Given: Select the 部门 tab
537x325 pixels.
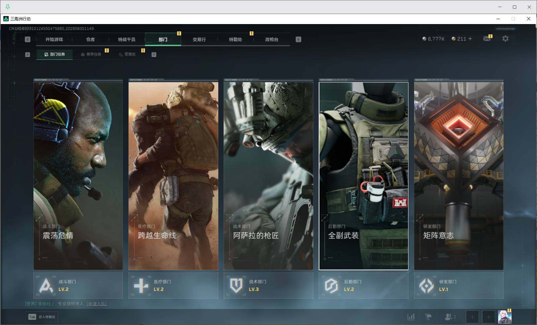Looking at the screenshot, I should pyautogui.click(x=163, y=39).
